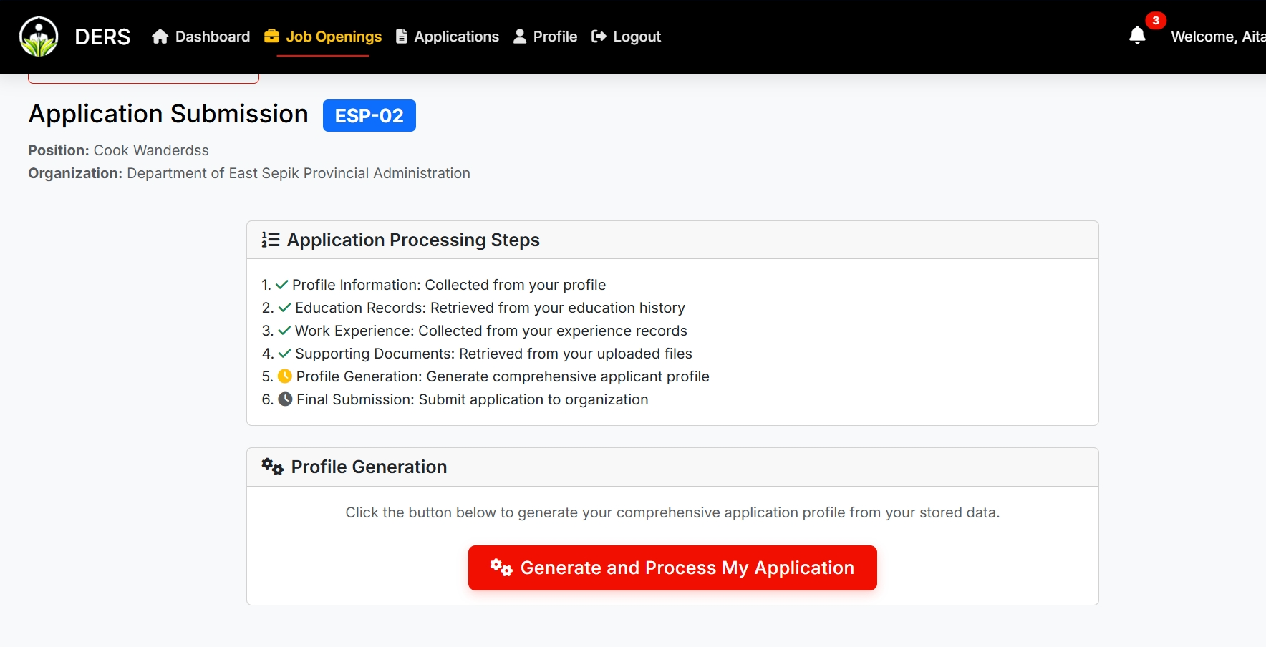The image size is (1266, 647).
Task: Open notifications via the bell icon
Action: [1139, 34]
